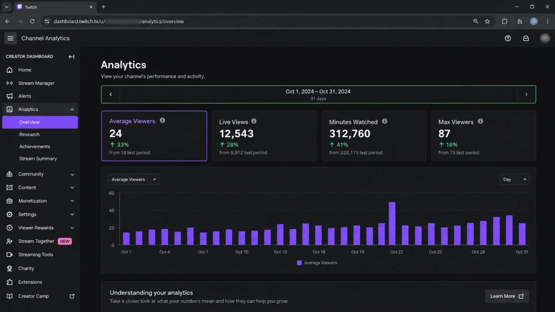The image size is (555, 312).
Task: Click the Alerts megaphone icon
Action: [9, 96]
